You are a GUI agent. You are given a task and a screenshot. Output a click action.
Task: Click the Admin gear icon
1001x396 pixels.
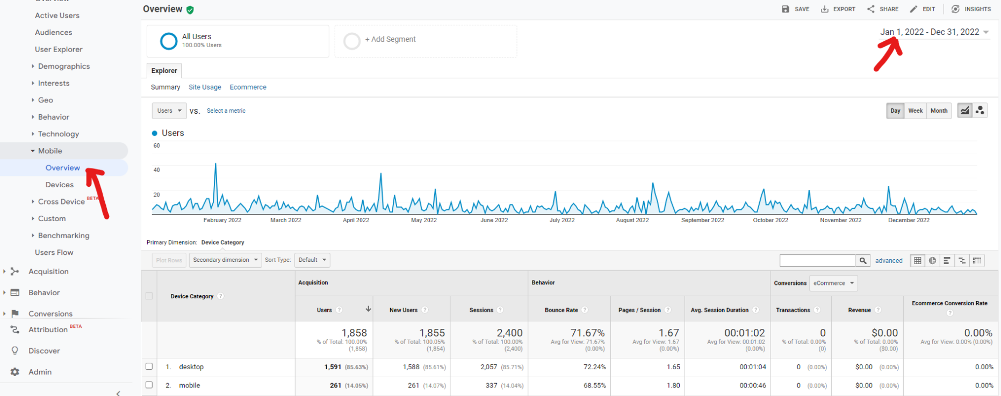[15, 372]
